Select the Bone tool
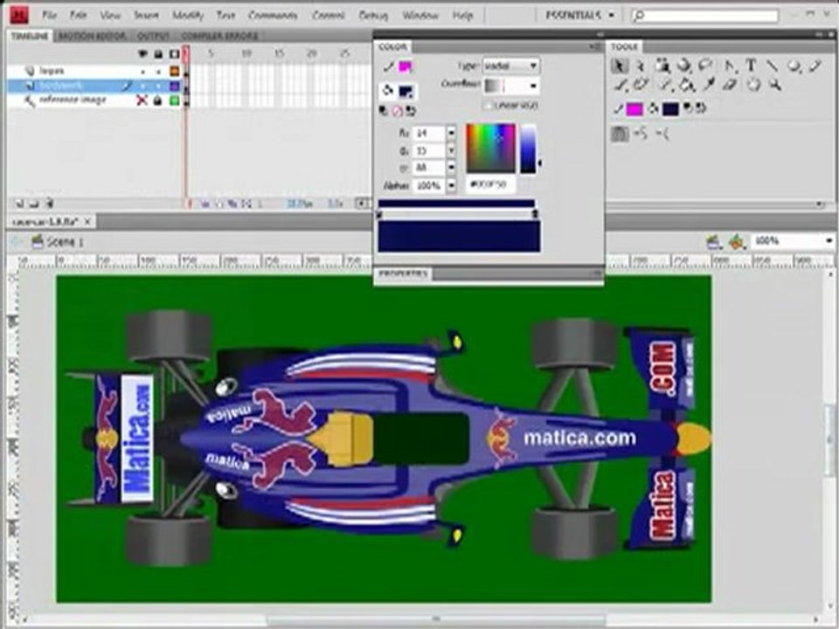 point(665,85)
